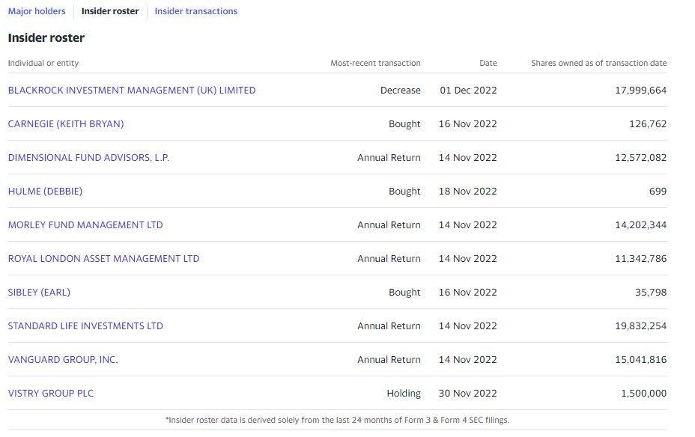This screenshot has height=437, width=695.
Task: Click the 'Insider roster' section heading
Action: pyautogui.click(x=46, y=37)
